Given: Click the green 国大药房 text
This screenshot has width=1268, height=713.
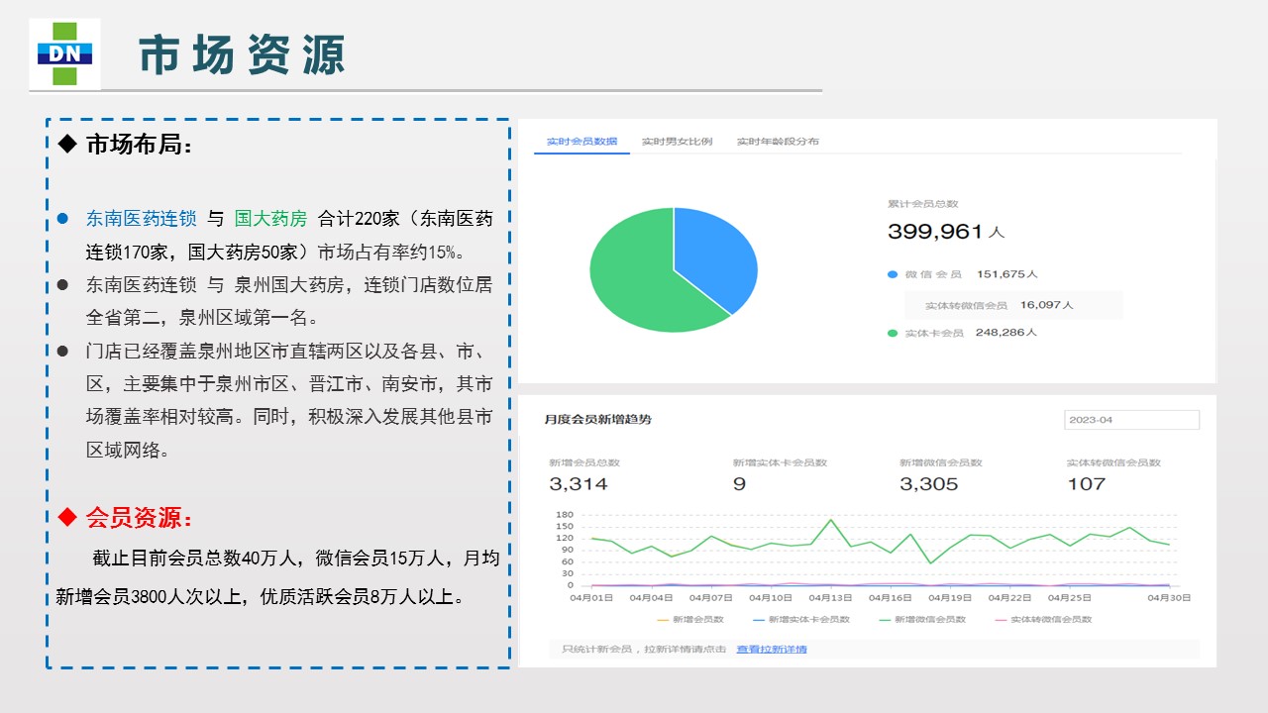Looking at the screenshot, I should 270,219.
